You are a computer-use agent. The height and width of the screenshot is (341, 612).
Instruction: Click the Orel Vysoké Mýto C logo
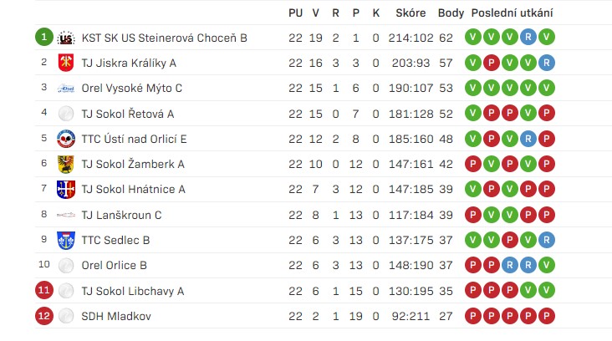[66, 89]
